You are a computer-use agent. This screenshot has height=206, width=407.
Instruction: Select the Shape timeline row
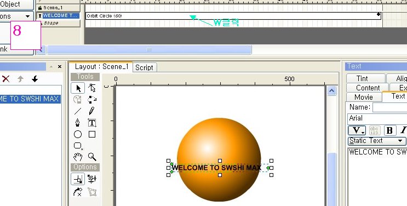58,23
